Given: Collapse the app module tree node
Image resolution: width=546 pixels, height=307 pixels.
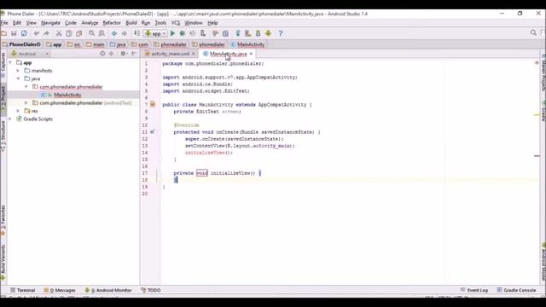Looking at the screenshot, I should (x=10, y=62).
